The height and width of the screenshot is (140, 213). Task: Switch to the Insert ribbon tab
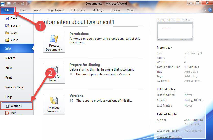coord(37,10)
